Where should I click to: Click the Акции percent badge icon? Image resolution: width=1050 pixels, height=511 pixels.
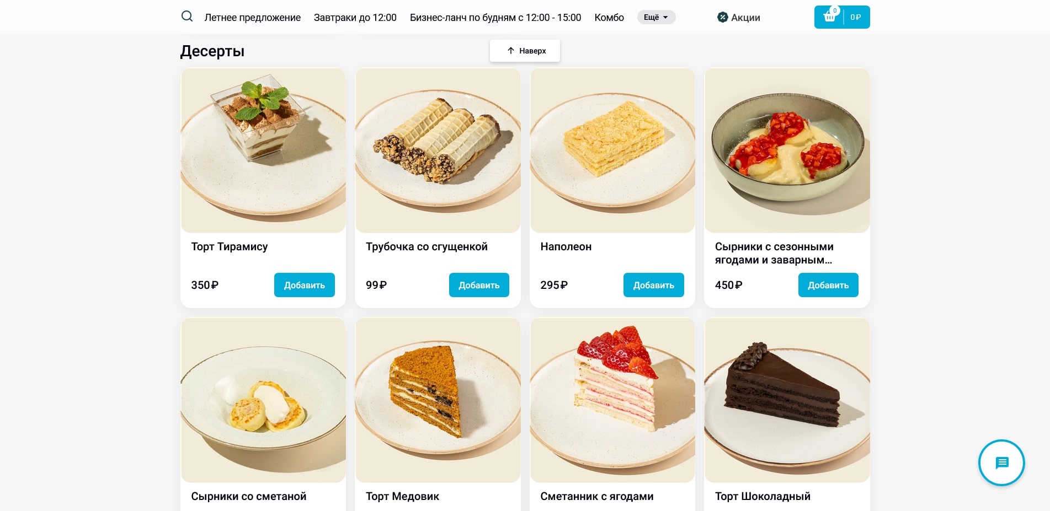point(723,17)
